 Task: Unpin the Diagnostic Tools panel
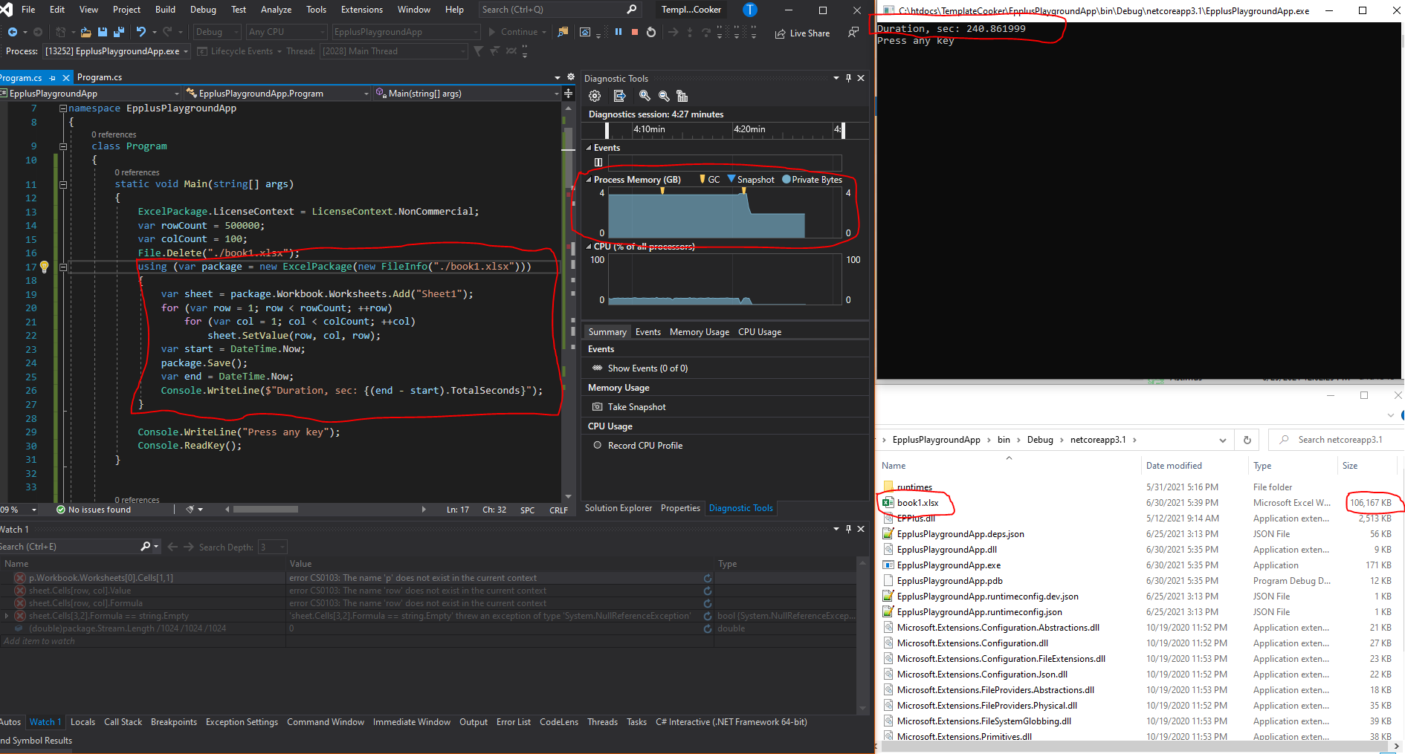click(x=847, y=78)
